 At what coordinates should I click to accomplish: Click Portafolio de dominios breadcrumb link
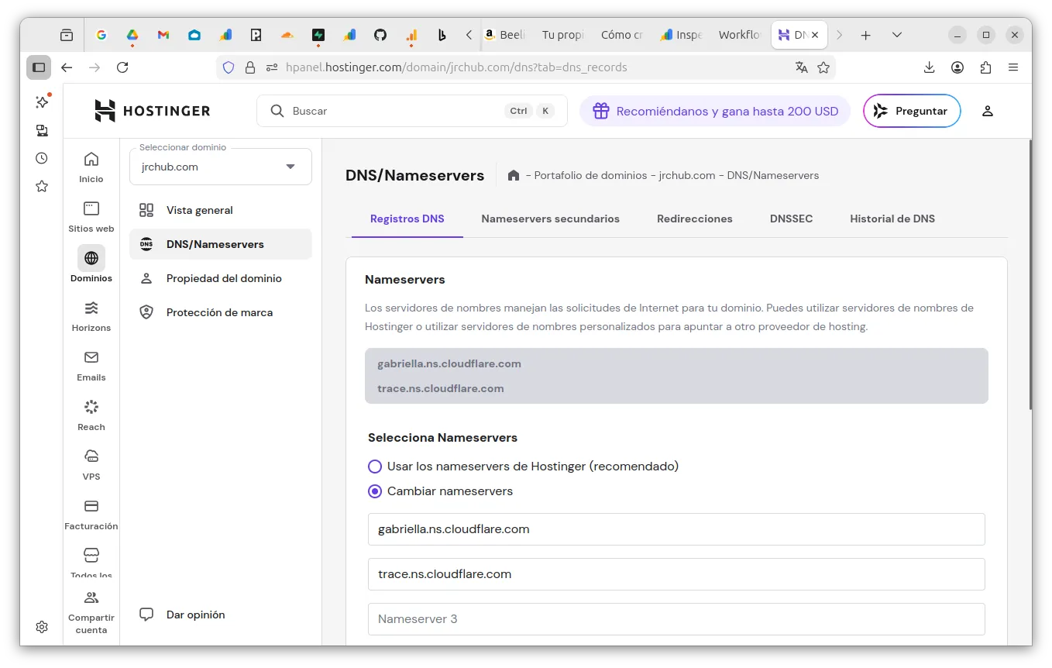(x=591, y=175)
